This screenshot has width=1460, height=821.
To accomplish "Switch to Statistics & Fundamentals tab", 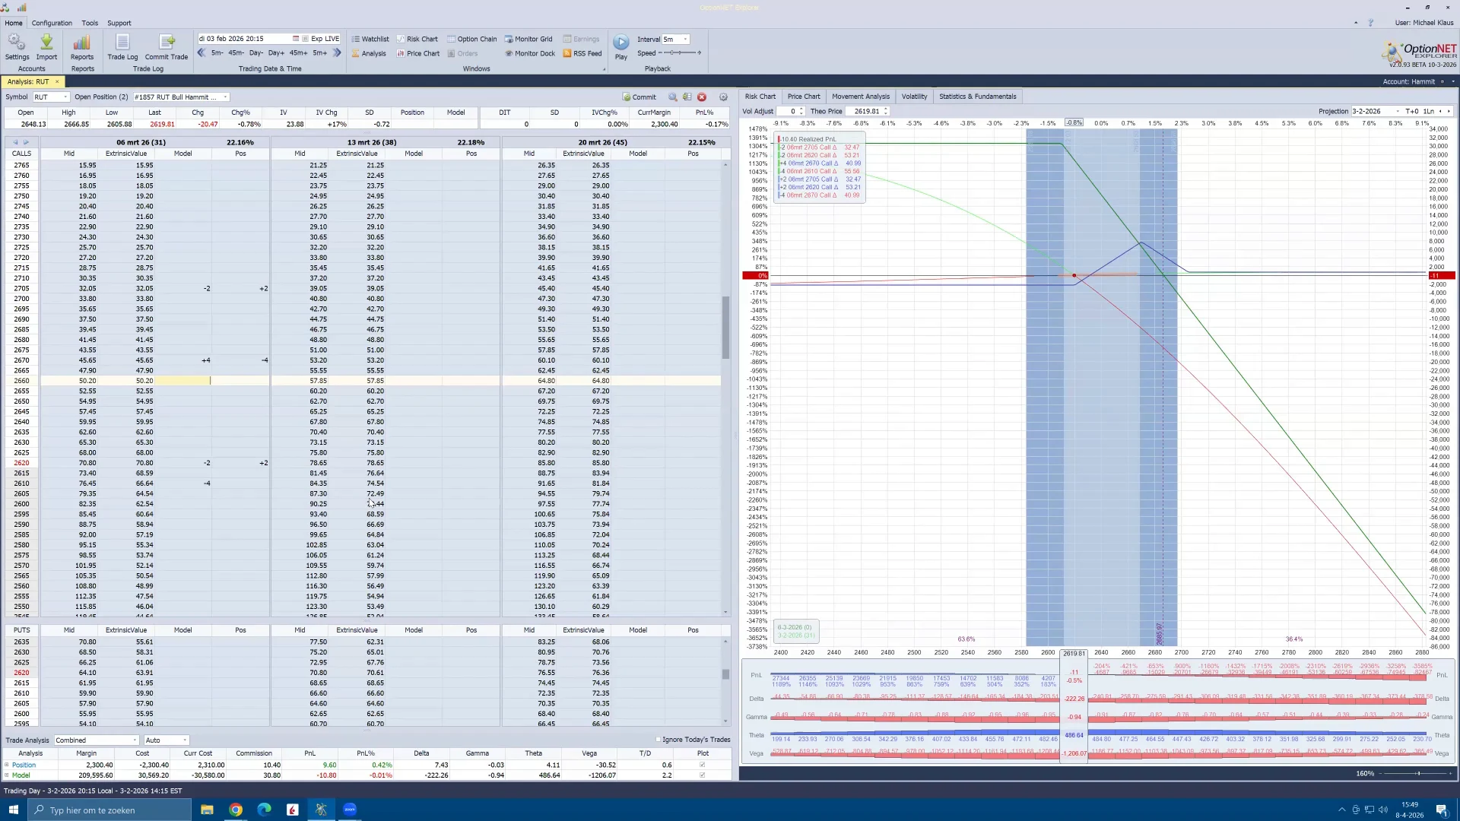I will (x=977, y=97).
